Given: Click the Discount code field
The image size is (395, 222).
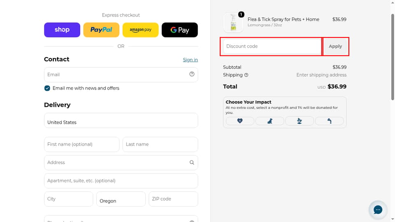Looking at the screenshot, I should [272, 46].
